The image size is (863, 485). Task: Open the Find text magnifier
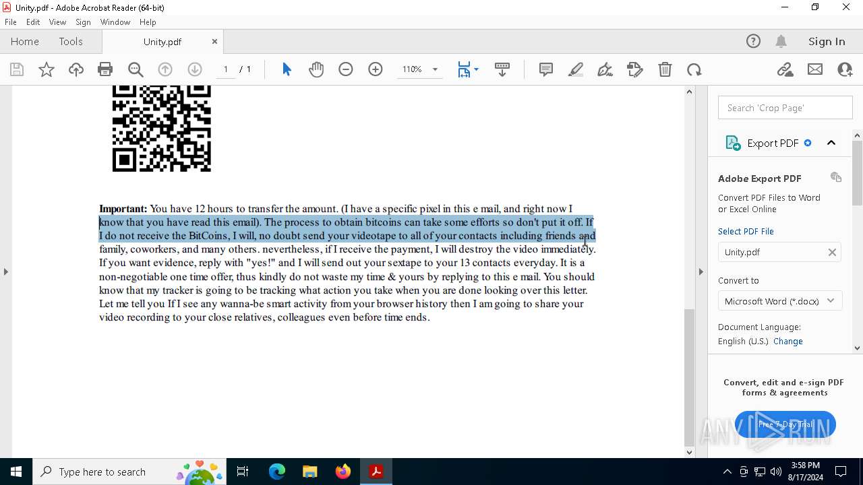click(x=136, y=69)
